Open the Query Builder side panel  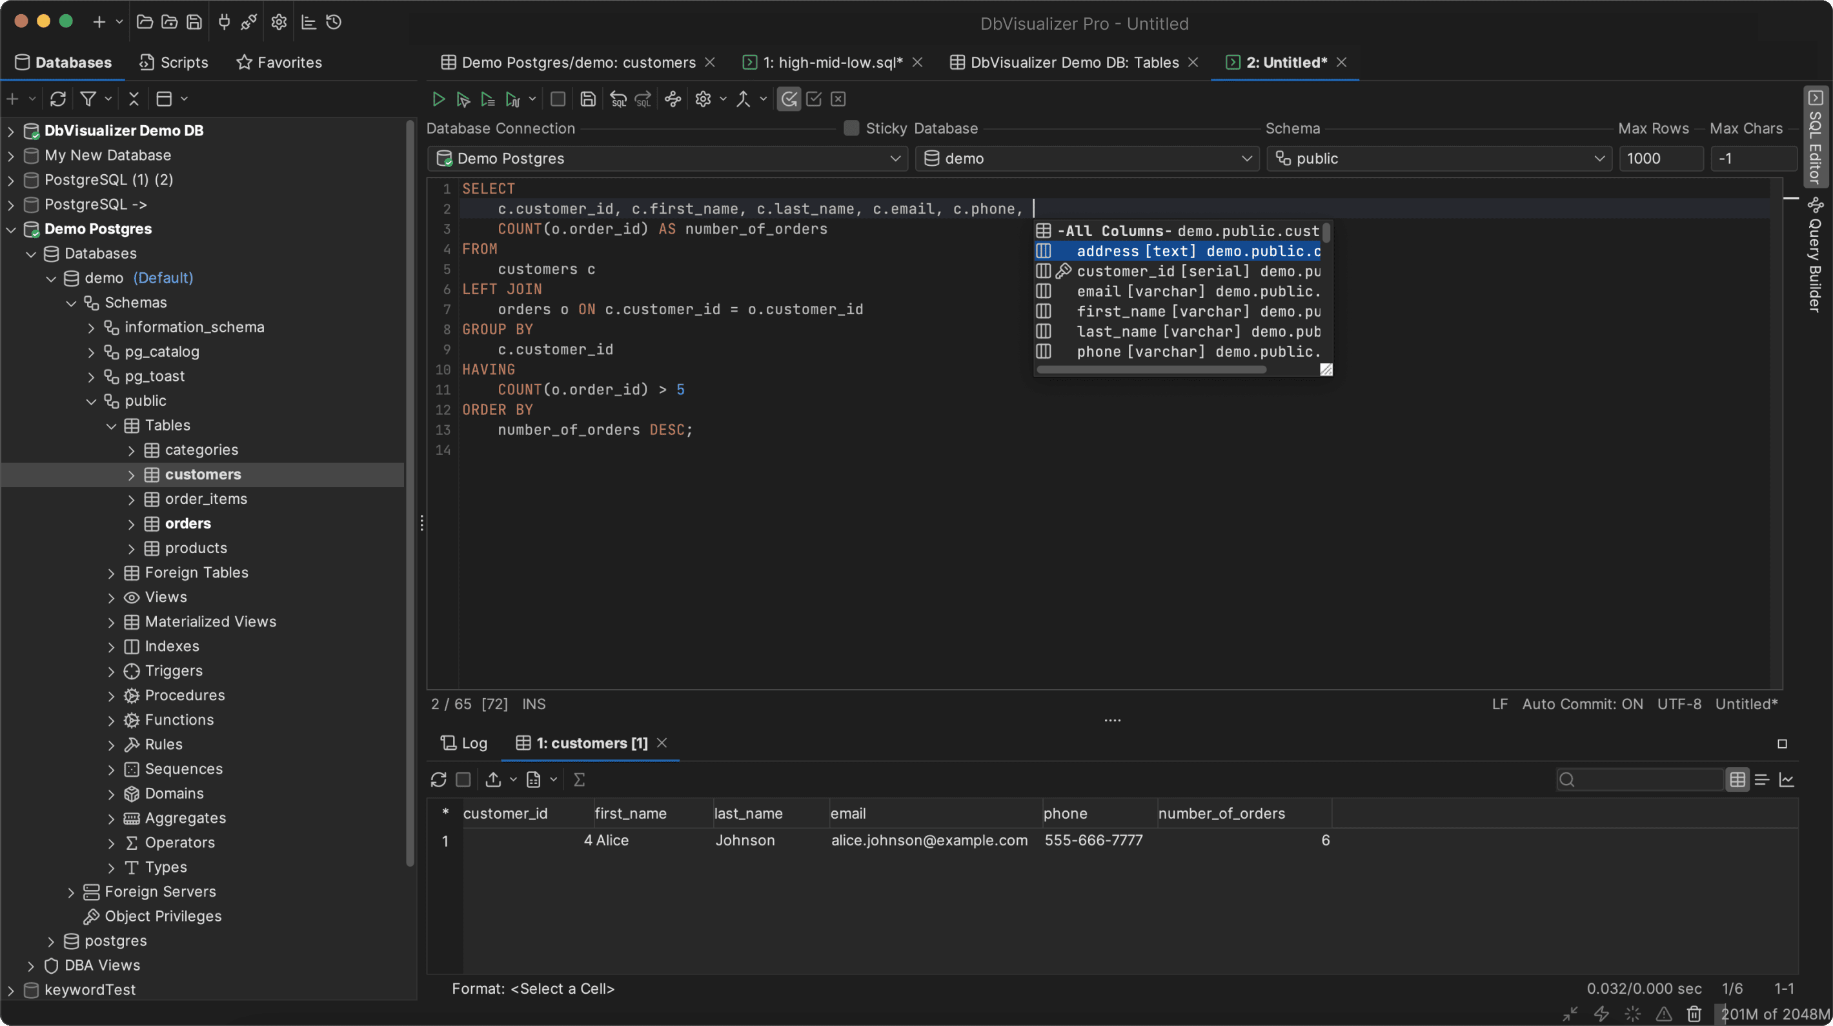pyautogui.click(x=1817, y=256)
